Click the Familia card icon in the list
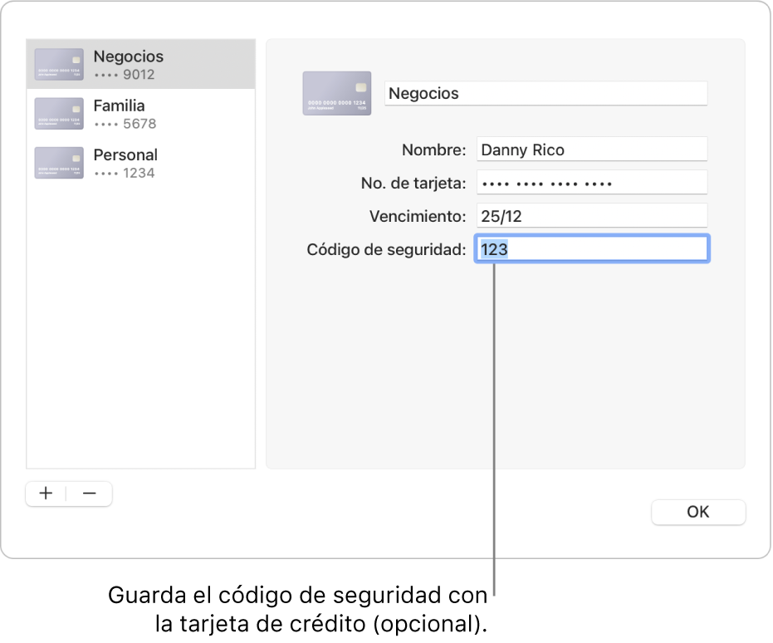 pos(59,114)
